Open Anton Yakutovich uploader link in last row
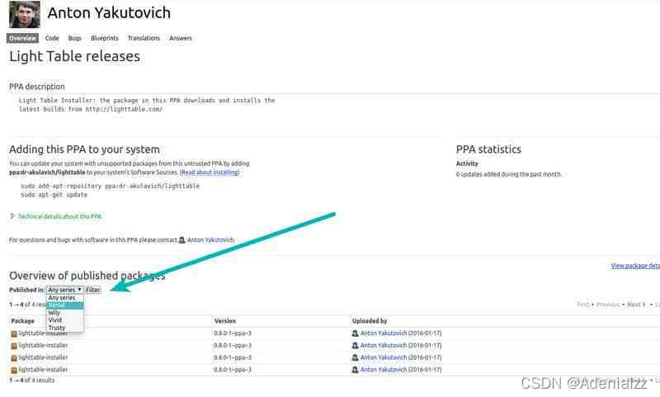 click(x=384, y=370)
